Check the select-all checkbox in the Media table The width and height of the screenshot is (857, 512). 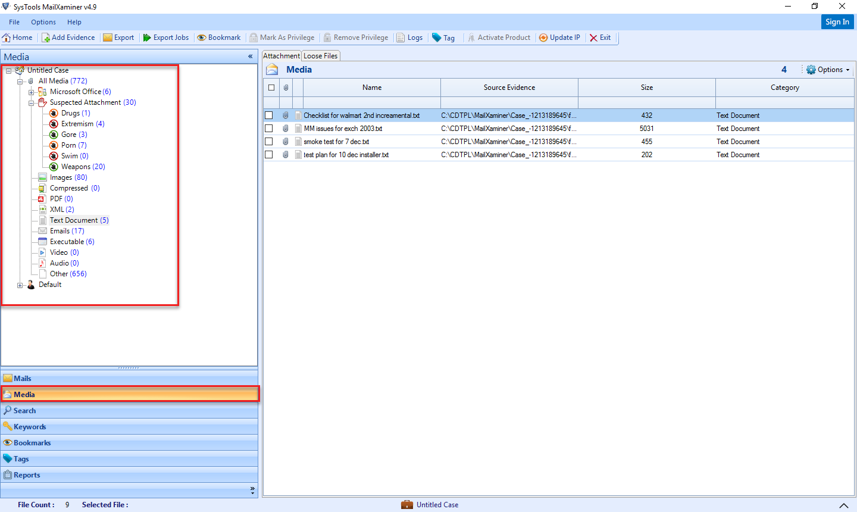point(271,87)
